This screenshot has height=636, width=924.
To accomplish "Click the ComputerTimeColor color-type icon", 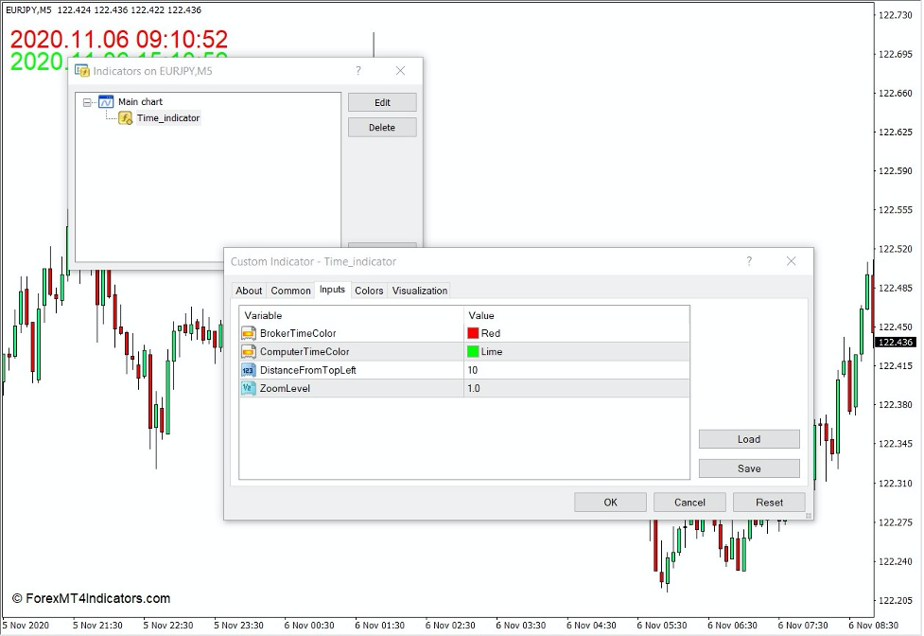I will pos(248,350).
